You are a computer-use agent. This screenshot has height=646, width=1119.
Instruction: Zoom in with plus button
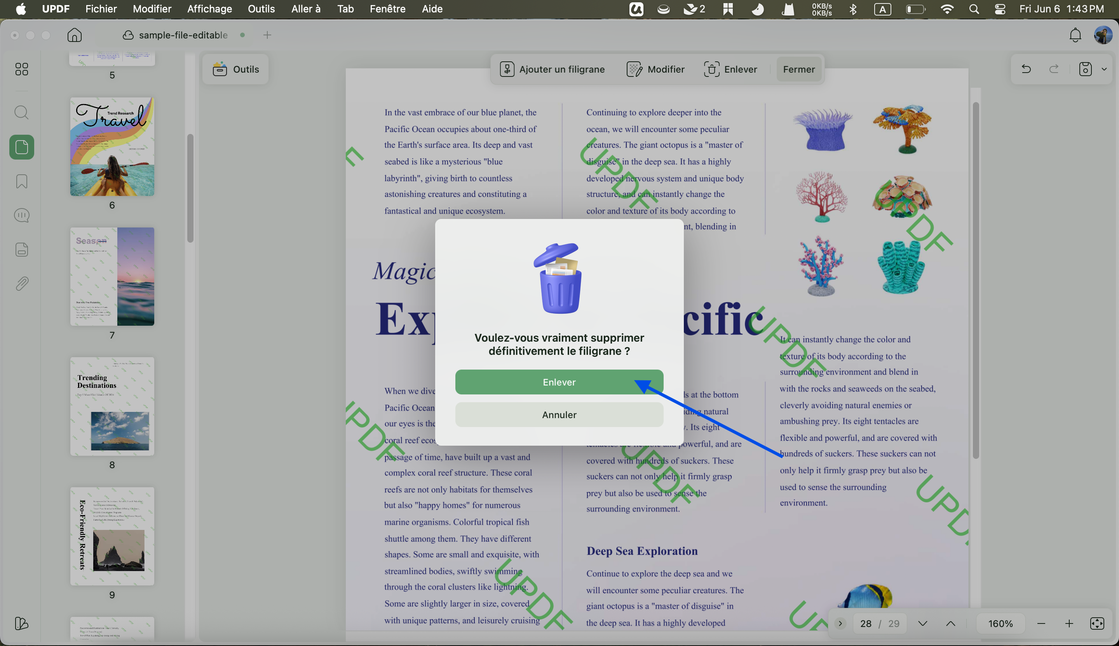(x=1069, y=624)
